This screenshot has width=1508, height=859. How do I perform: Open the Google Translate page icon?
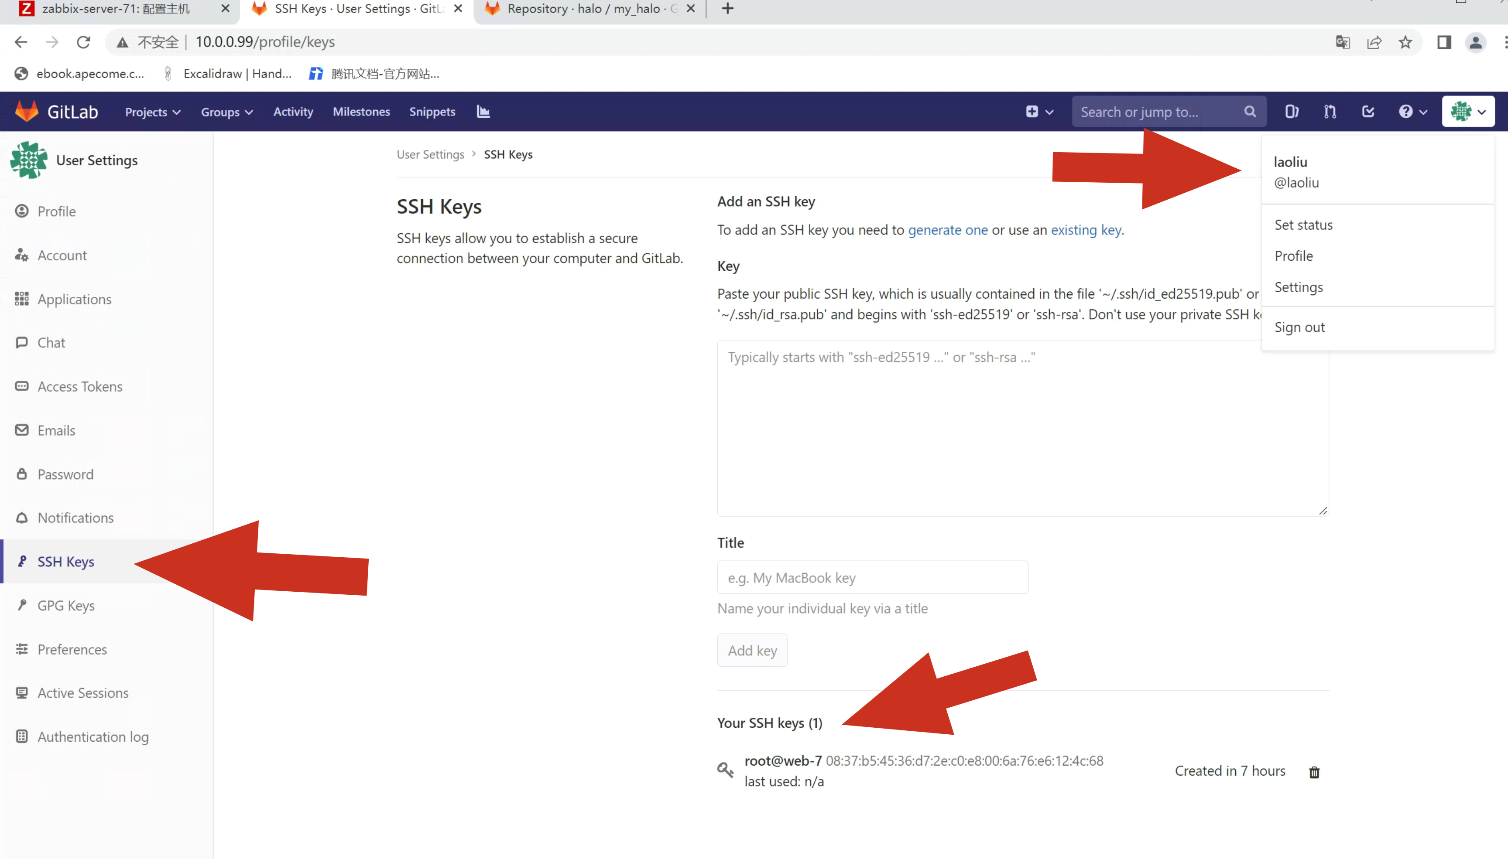[1343, 42]
